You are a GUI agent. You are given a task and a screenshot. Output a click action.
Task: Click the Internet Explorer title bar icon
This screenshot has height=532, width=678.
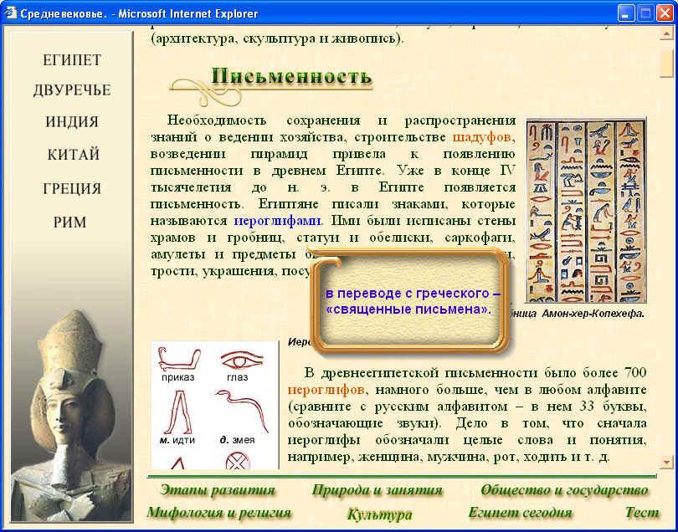pos(10,13)
